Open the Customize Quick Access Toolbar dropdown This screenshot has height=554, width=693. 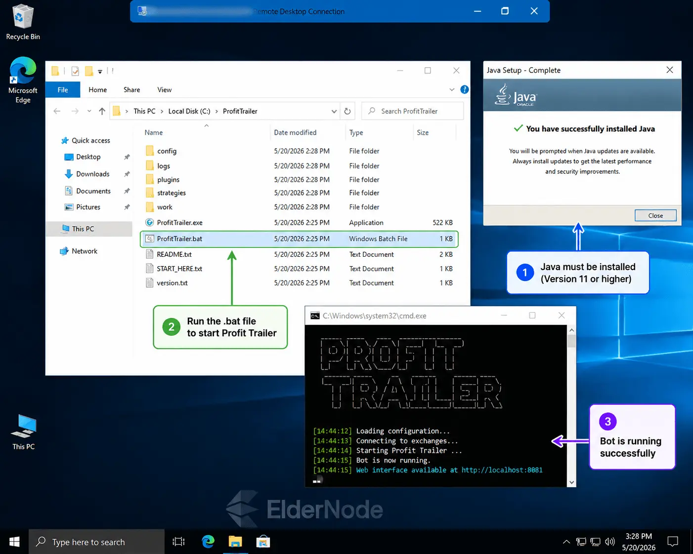point(100,72)
